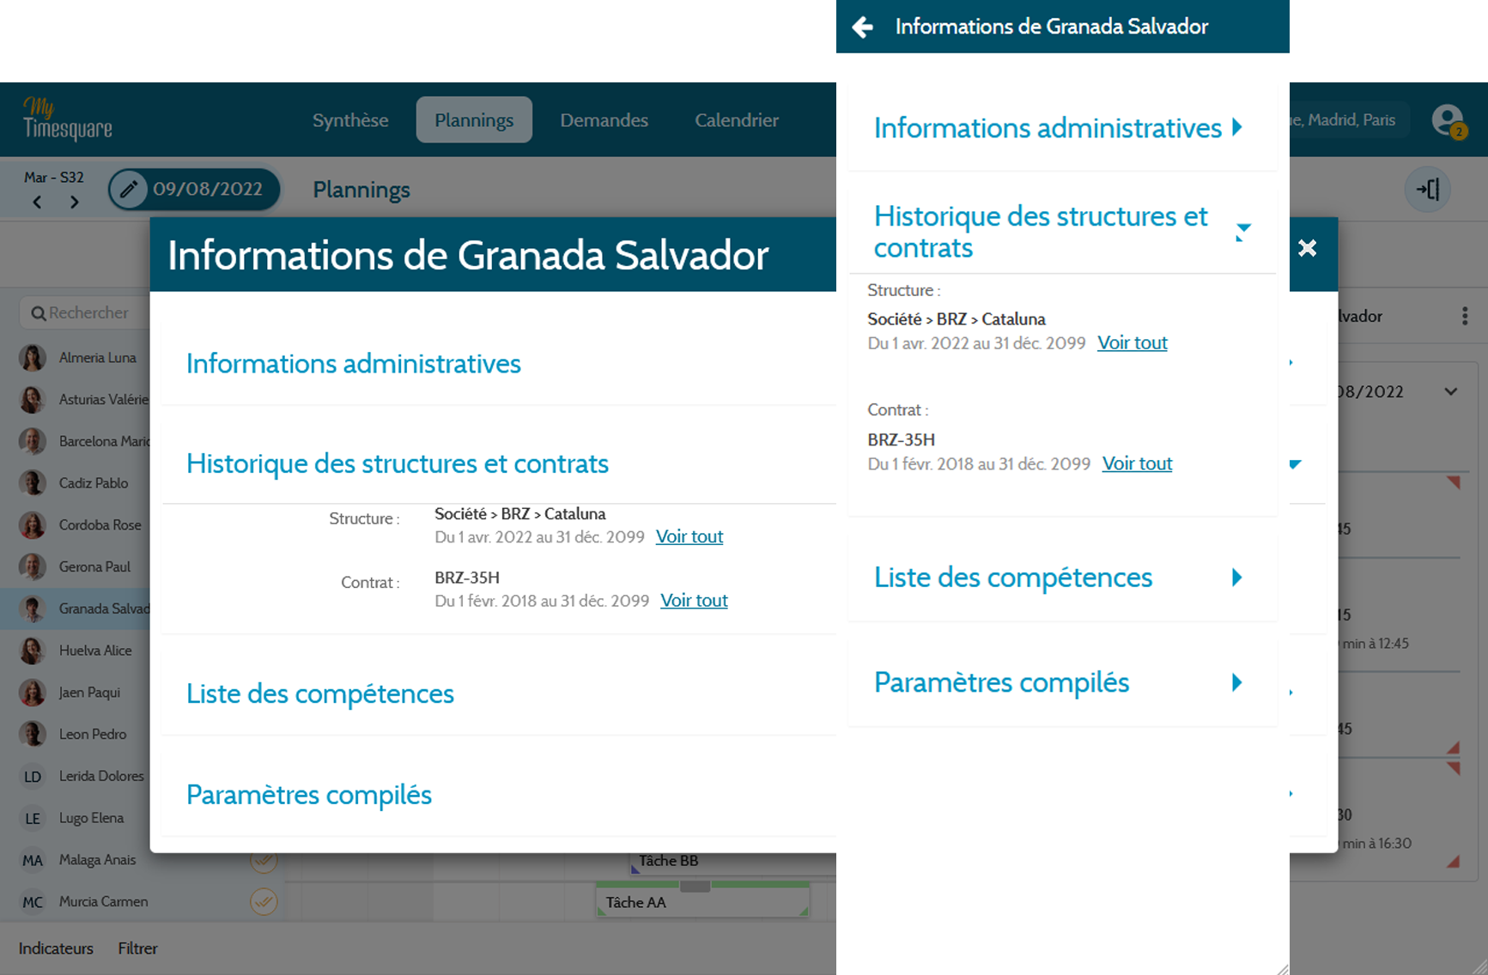Expand Informations administratives in desktop dialog

[x=354, y=364]
